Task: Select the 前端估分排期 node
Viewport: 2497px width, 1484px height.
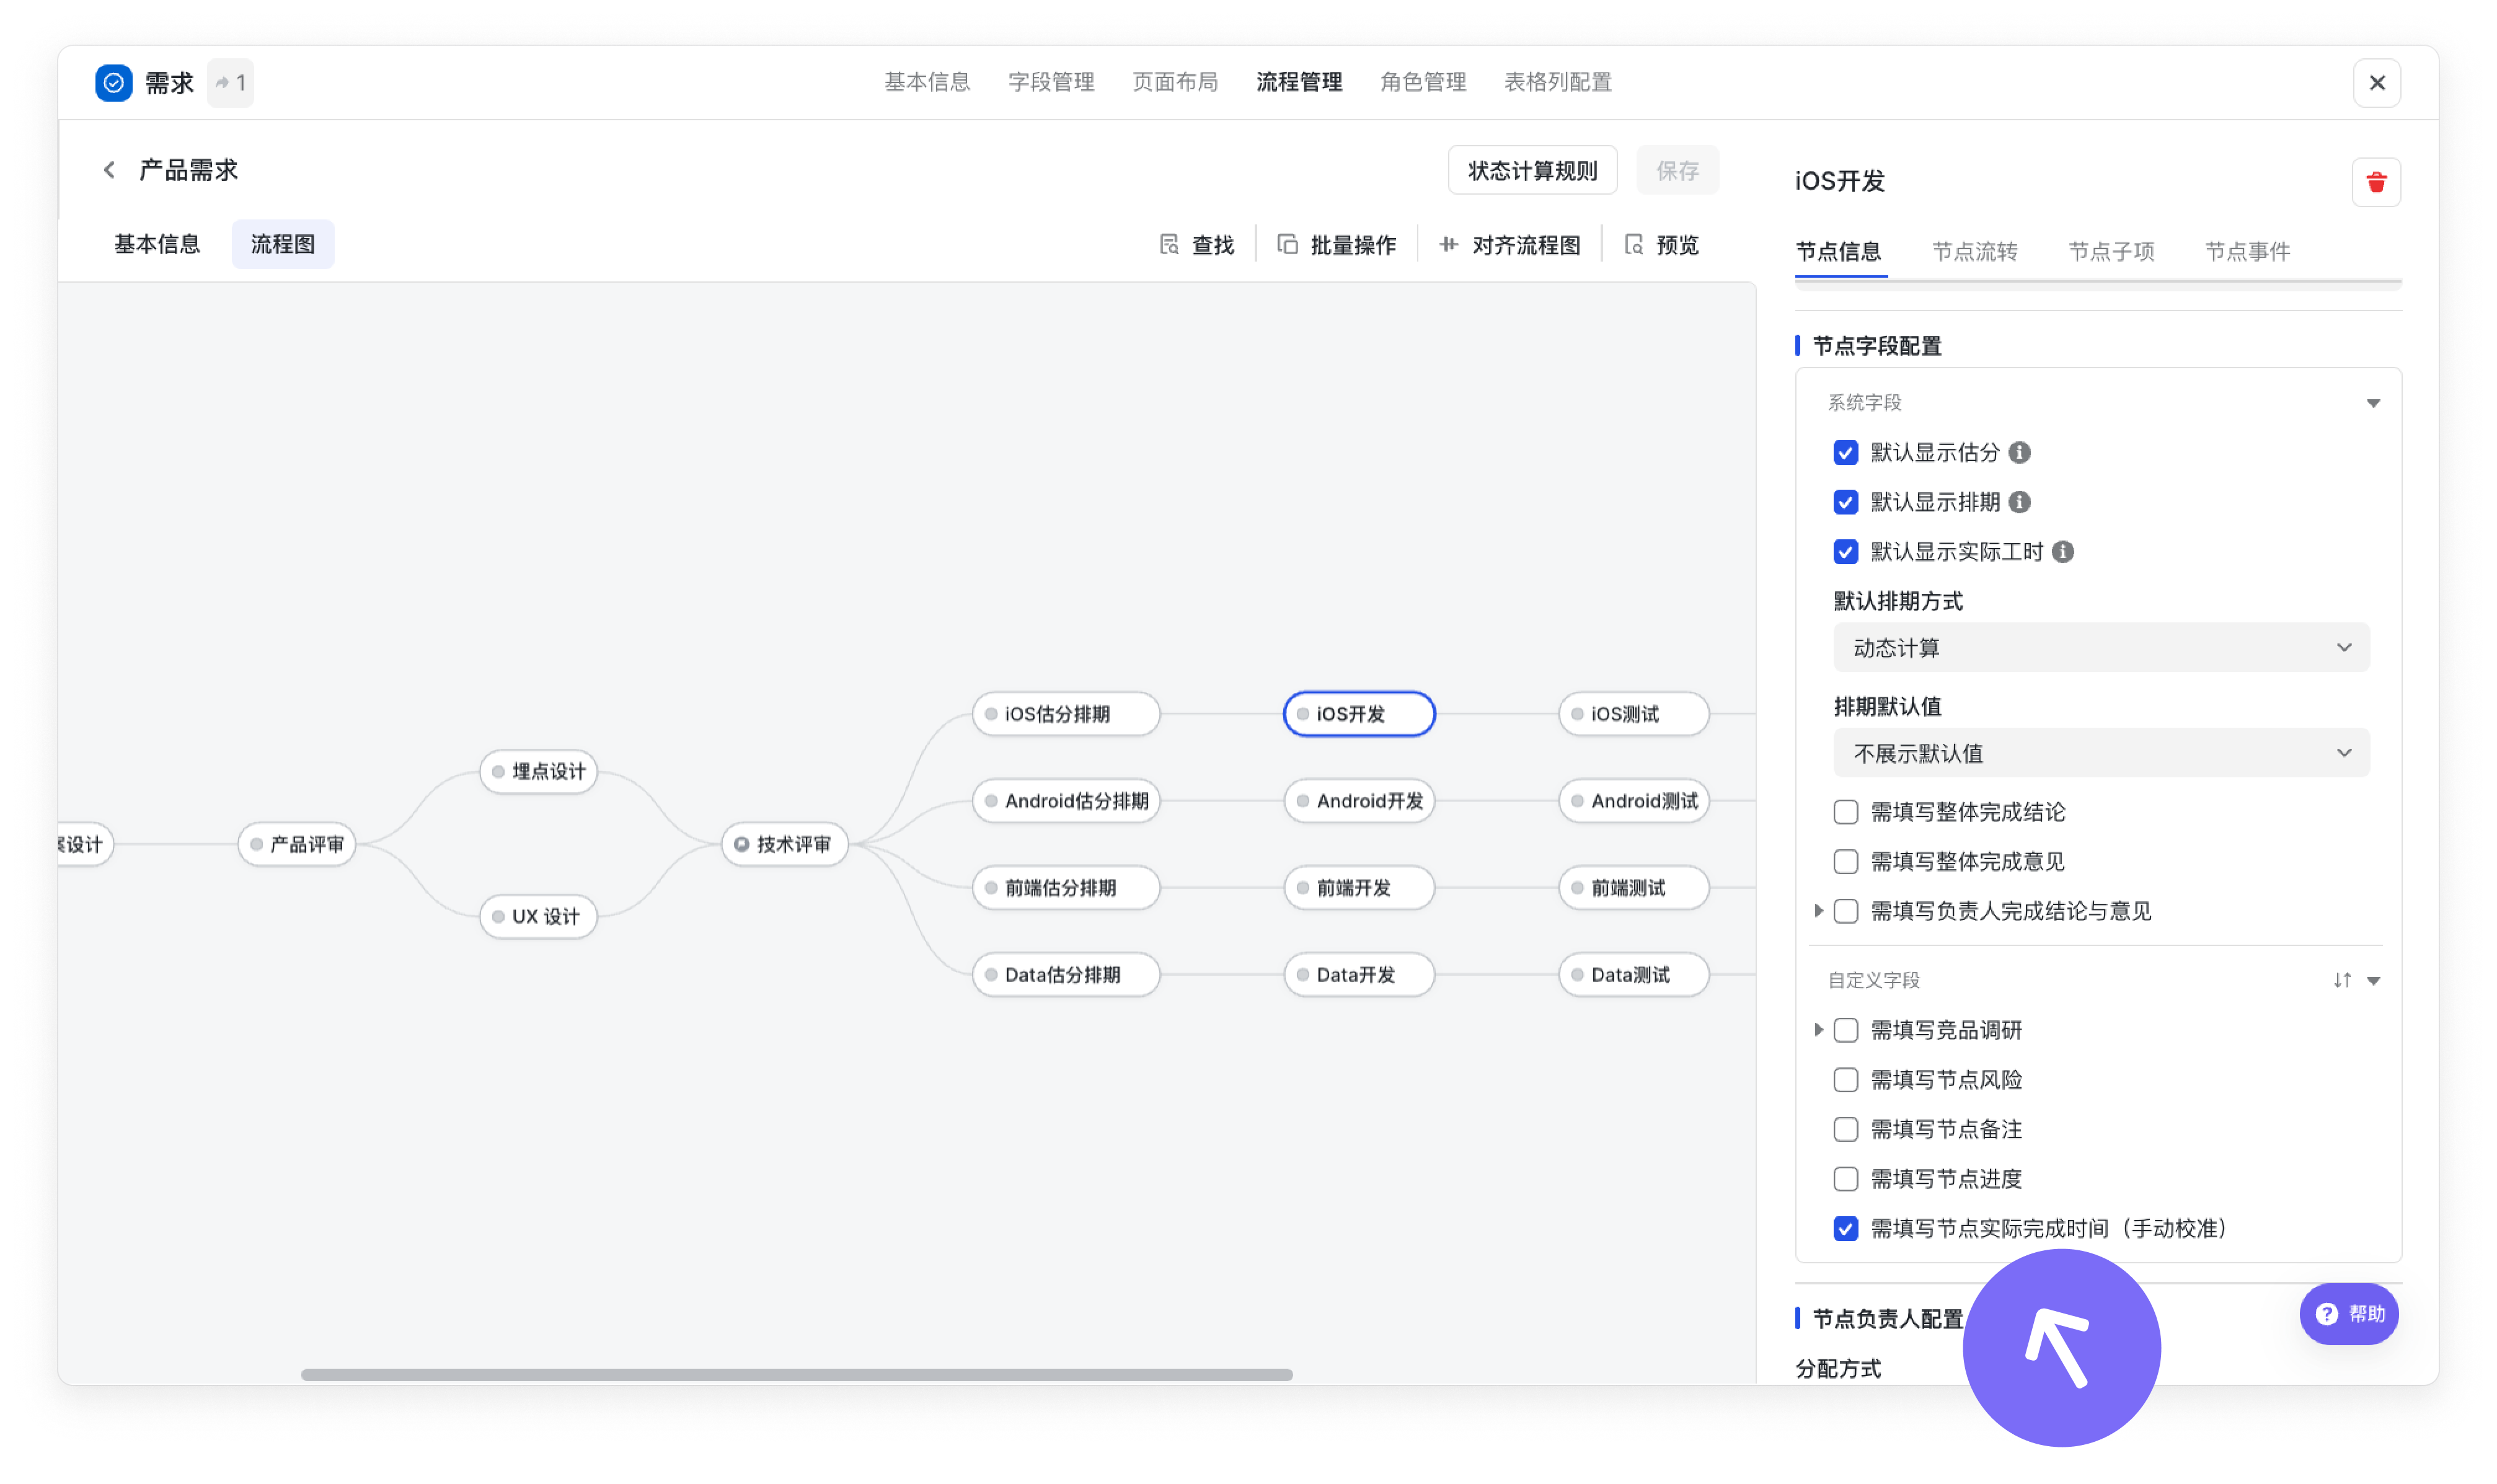Action: (1065, 888)
